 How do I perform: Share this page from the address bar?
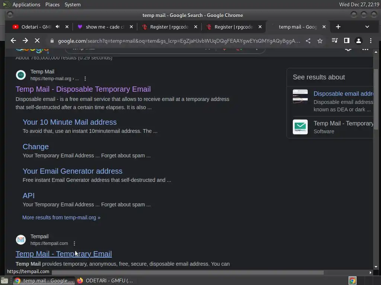point(308,41)
